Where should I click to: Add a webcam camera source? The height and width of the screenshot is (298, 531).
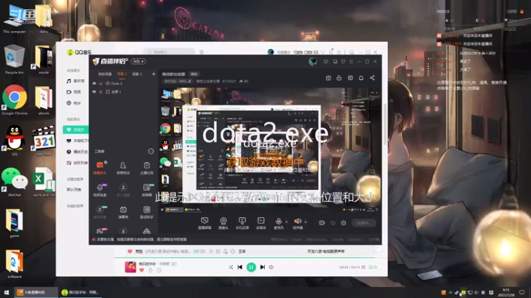tap(223, 223)
